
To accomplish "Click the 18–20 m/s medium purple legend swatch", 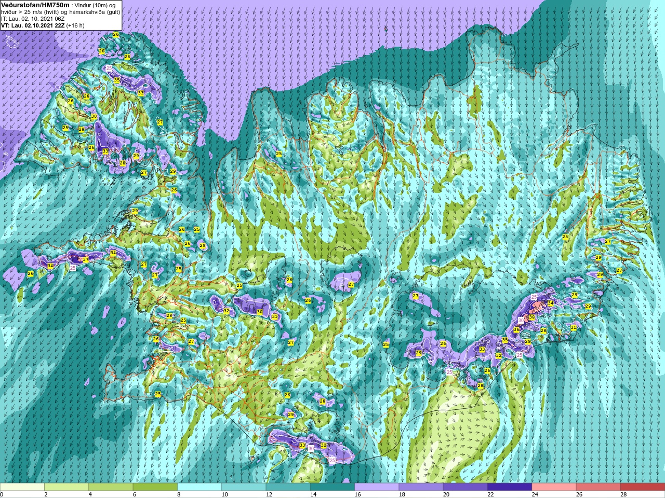I will 421,487.
